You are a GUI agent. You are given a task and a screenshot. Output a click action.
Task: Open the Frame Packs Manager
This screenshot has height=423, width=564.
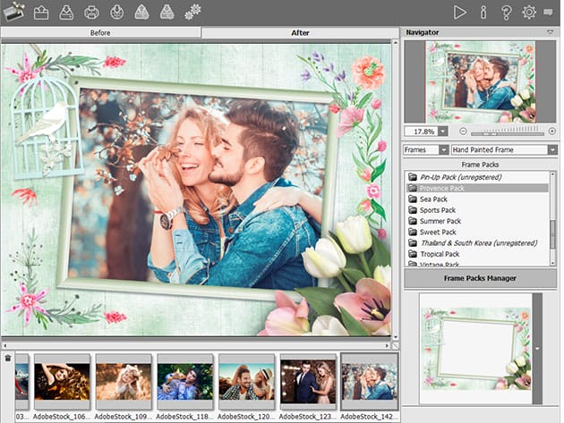click(x=480, y=278)
